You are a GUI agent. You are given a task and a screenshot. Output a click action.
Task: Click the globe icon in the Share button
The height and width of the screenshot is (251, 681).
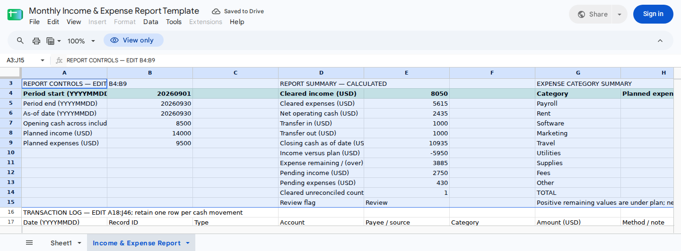(x=581, y=14)
